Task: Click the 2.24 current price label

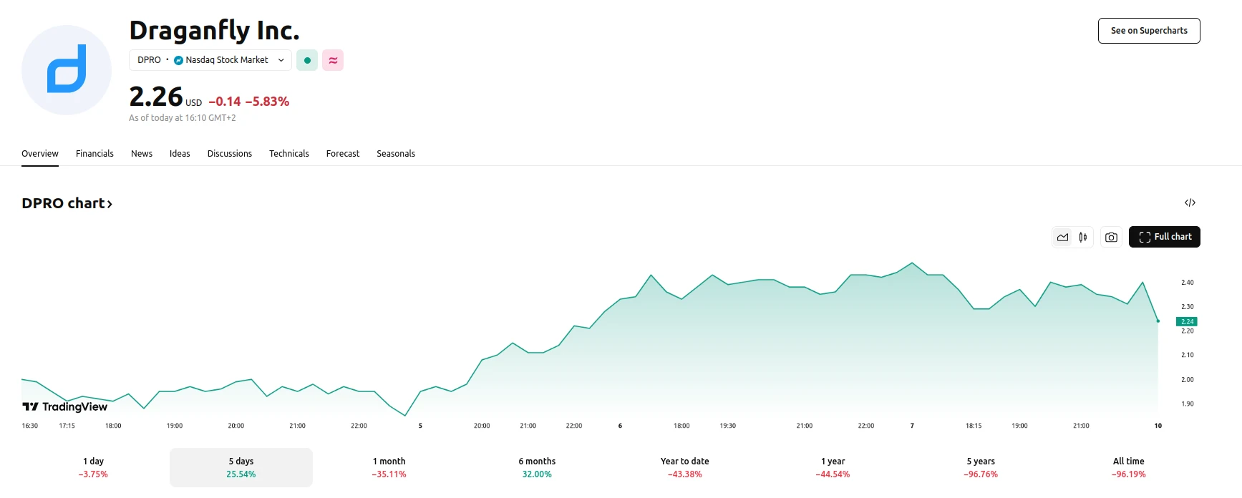Action: (1187, 321)
